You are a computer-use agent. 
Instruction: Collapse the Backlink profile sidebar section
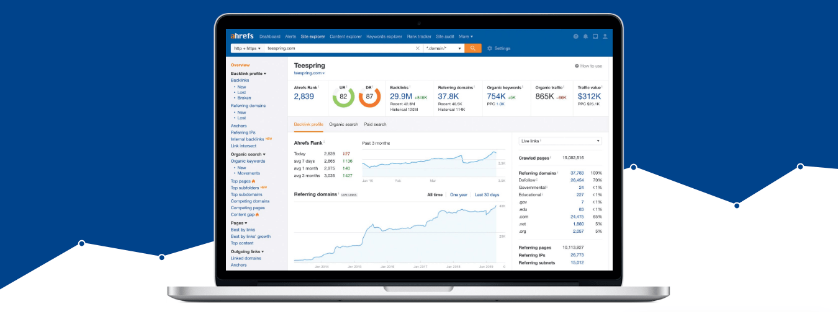tap(248, 74)
